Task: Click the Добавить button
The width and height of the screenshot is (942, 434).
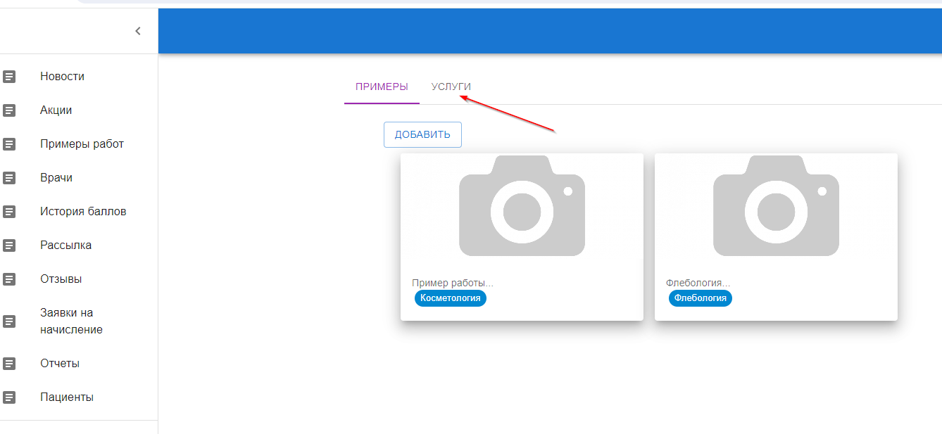Action: [x=422, y=134]
